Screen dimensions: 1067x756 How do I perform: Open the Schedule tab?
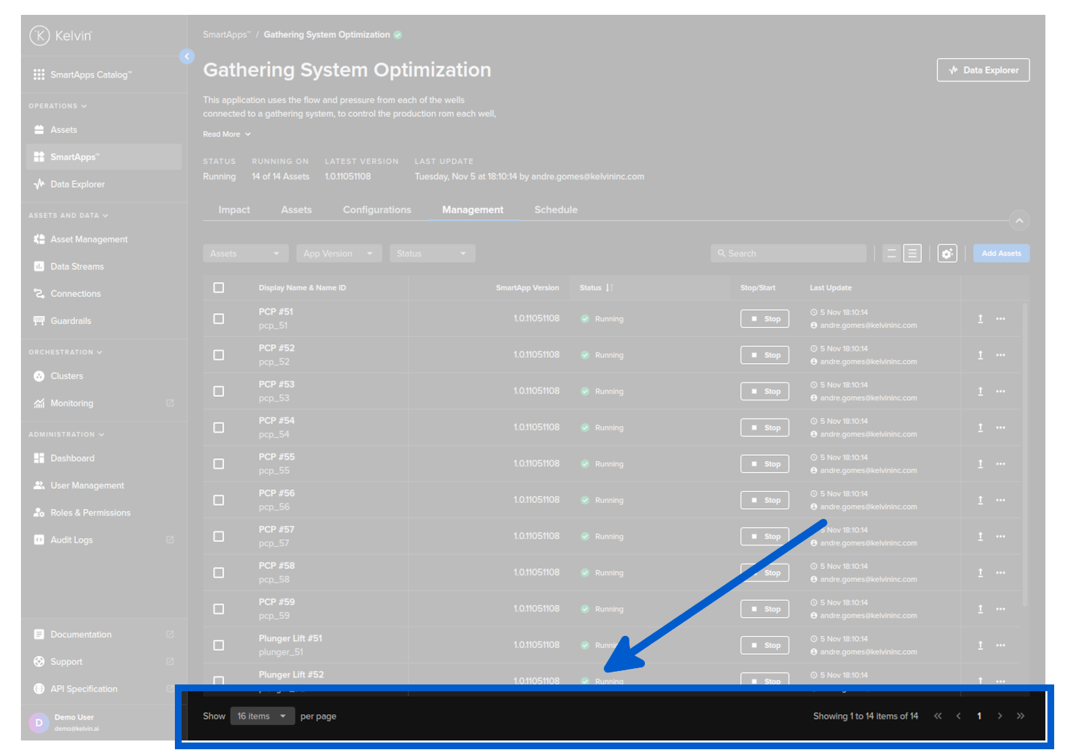point(556,210)
